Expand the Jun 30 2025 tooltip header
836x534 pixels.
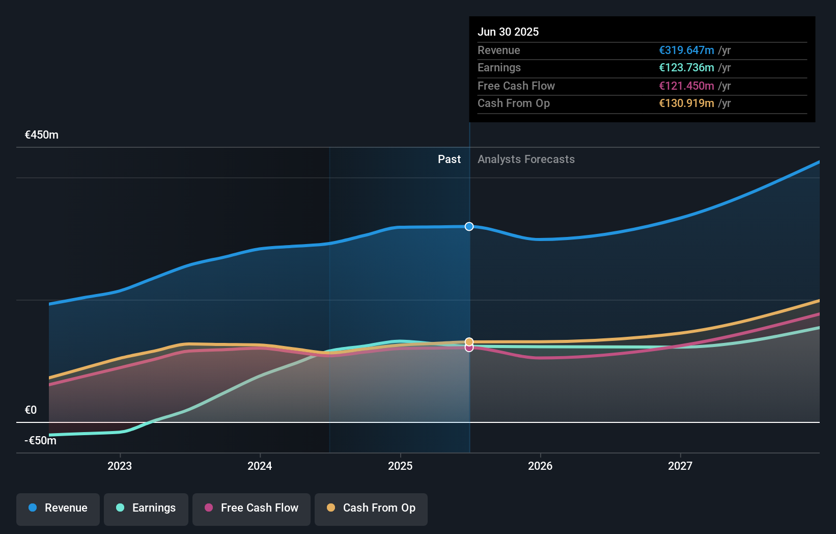[x=508, y=32]
